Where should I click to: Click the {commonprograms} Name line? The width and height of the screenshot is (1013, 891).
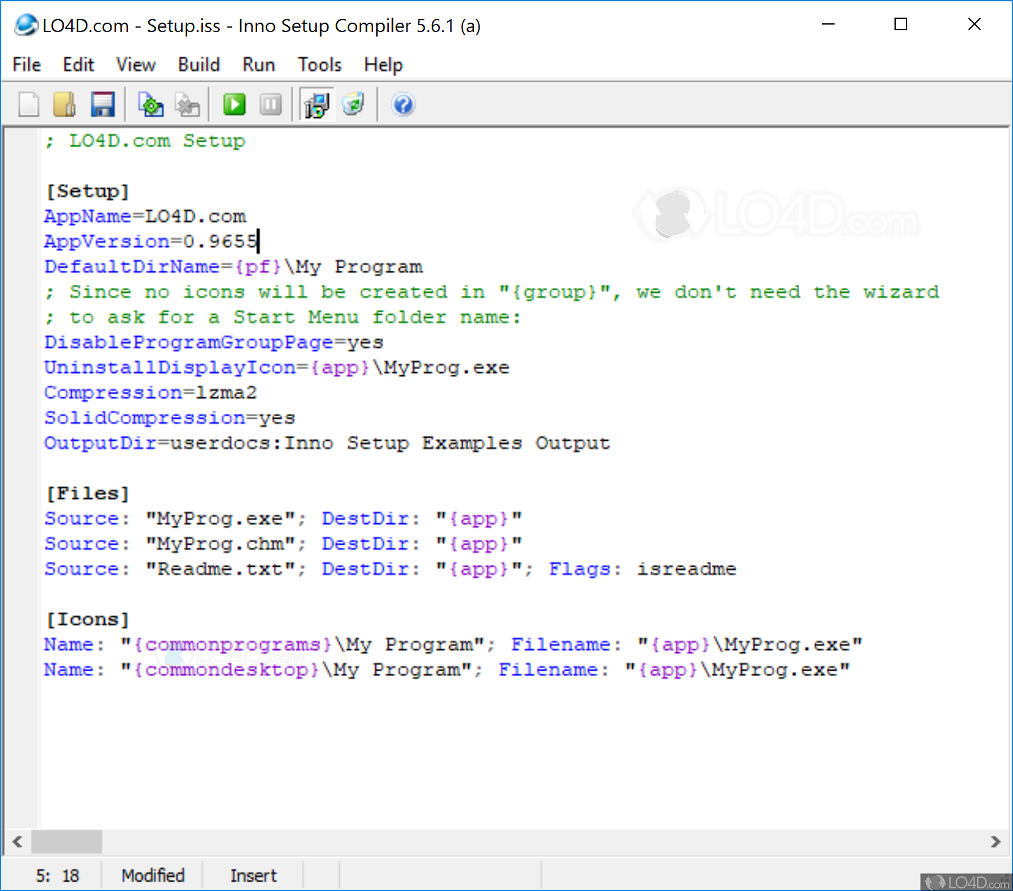tap(453, 645)
